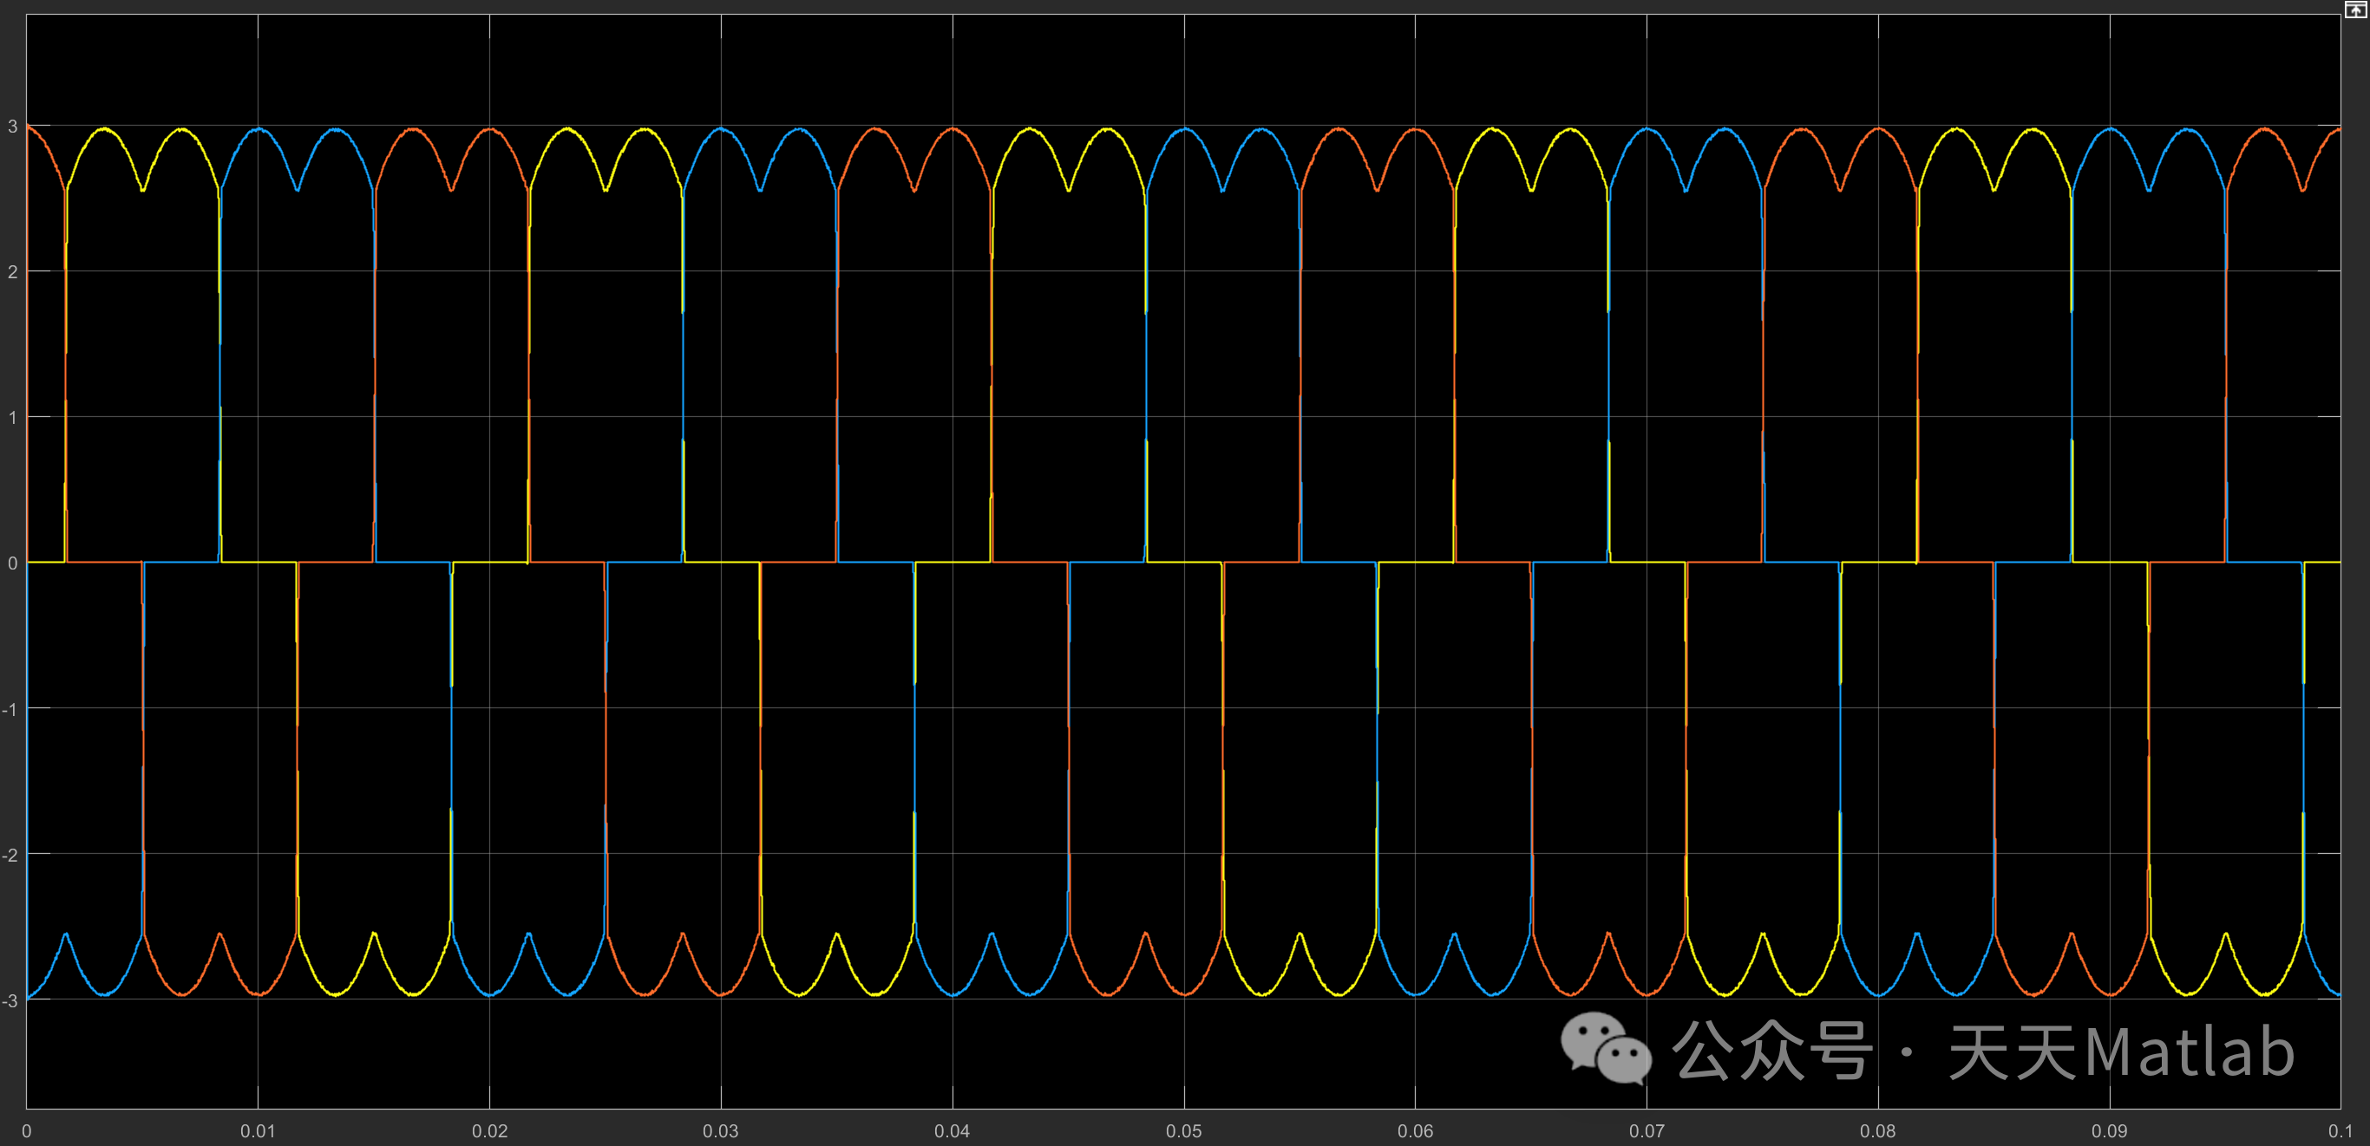Image resolution: width=2370 pixels, height=1146 pixels.
Task: Click the 0.08 x-axis tick label
Action: pyautogui.click(x=1878, y=1131)
